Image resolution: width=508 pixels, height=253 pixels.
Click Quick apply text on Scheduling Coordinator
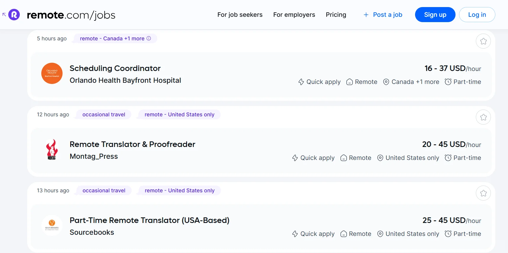(x=323, y=82)
